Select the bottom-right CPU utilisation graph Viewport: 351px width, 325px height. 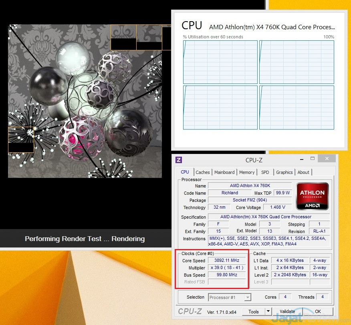297,108
